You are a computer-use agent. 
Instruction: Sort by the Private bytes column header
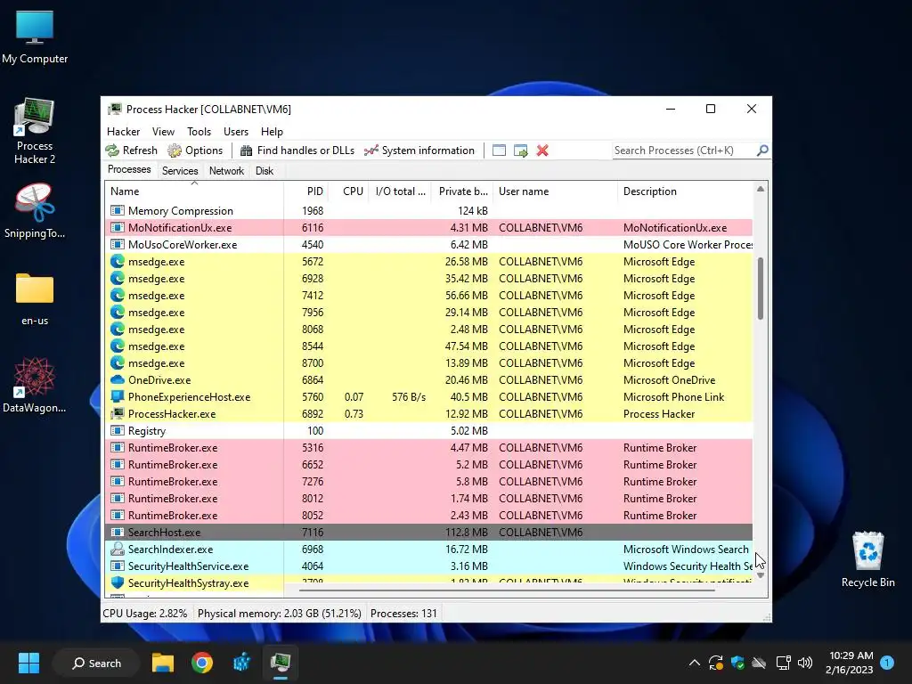[x=462, y=191]
